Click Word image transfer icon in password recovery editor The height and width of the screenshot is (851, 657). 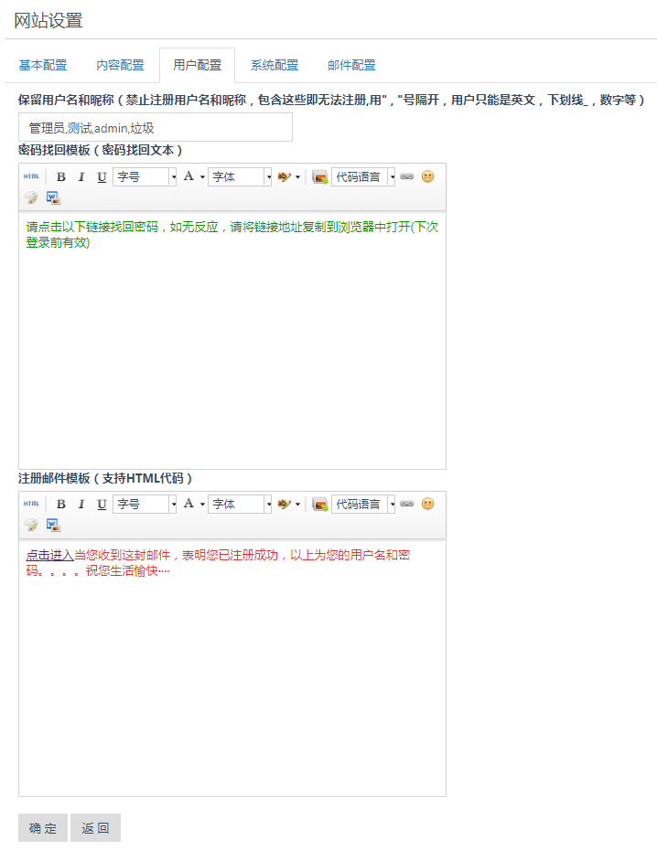pyautogui.click(x=53, y=197)
